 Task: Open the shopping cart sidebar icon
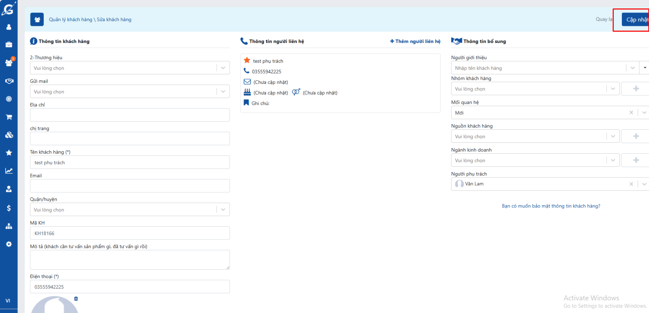(9, 117)
